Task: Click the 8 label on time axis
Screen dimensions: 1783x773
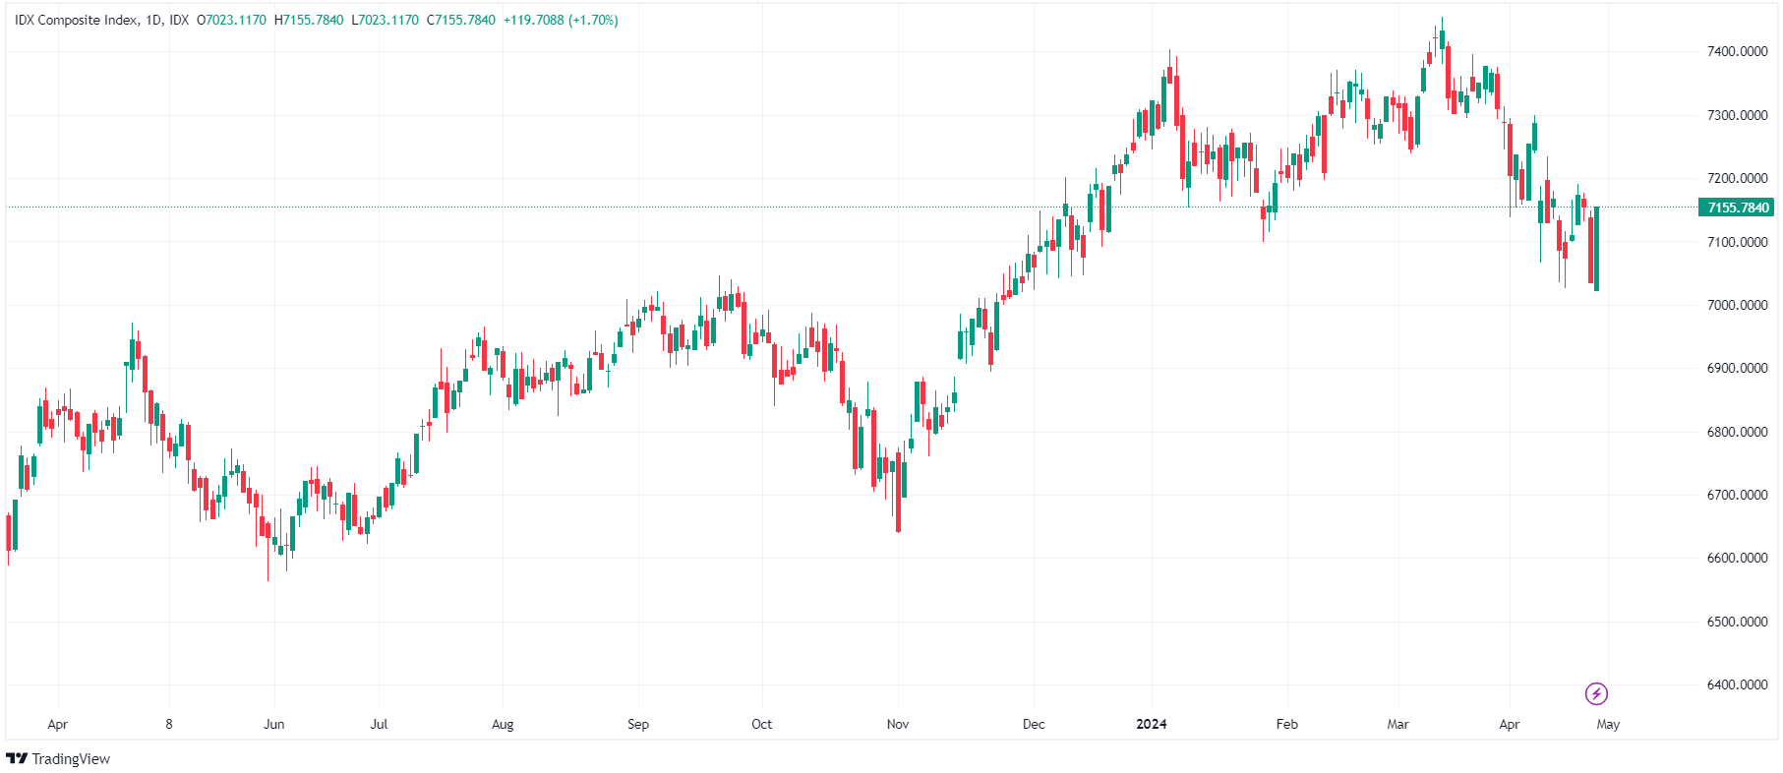Action: coord(169,724)
